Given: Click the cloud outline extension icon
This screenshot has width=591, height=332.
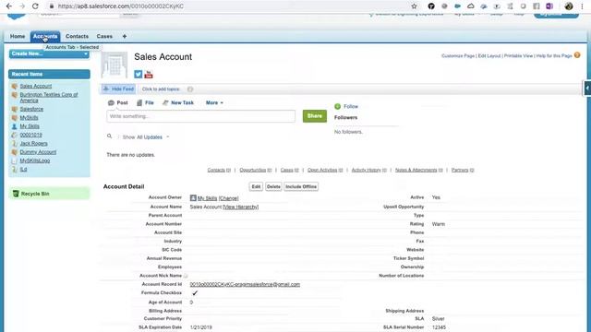Looking at the screenshot, I should (x=470, y=6).
